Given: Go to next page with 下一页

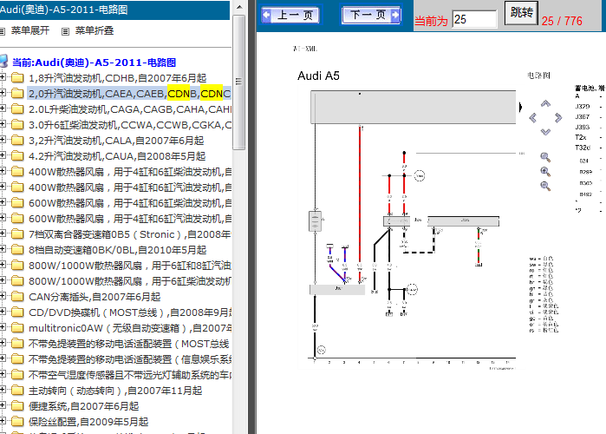Looking at the screenshot, I should [371, 15].
